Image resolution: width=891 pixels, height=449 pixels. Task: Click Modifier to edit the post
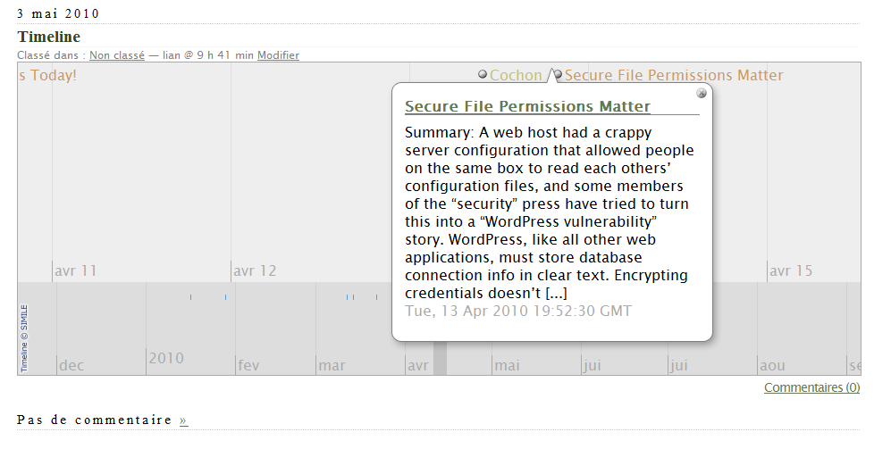point(279,55)
